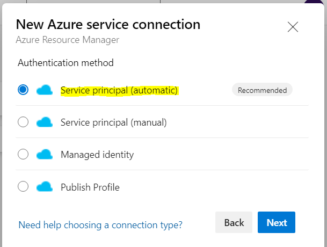The width and height of the screenshot is (327, 247).
Task: Click the Authentication method heading
Action: coord(66,63)
